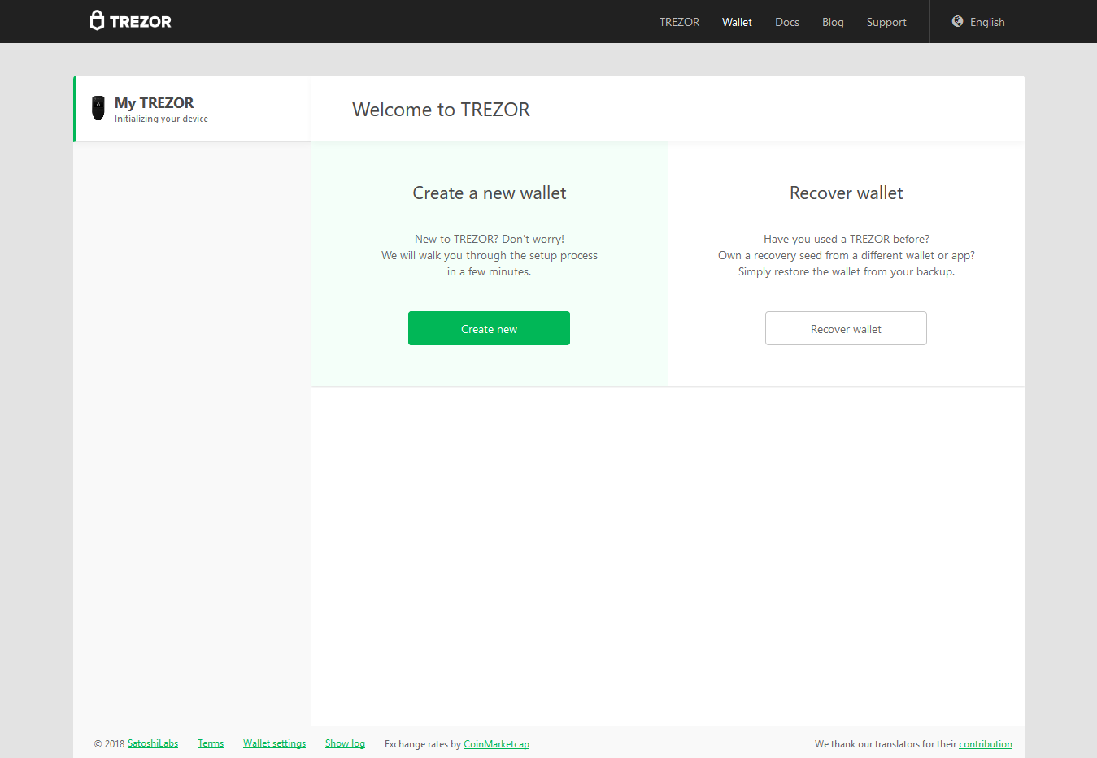Image resolution: width=1097 pixels, height=758 pixels.
Task: Click the Create a new wallet heading
Action: point(489,193)
